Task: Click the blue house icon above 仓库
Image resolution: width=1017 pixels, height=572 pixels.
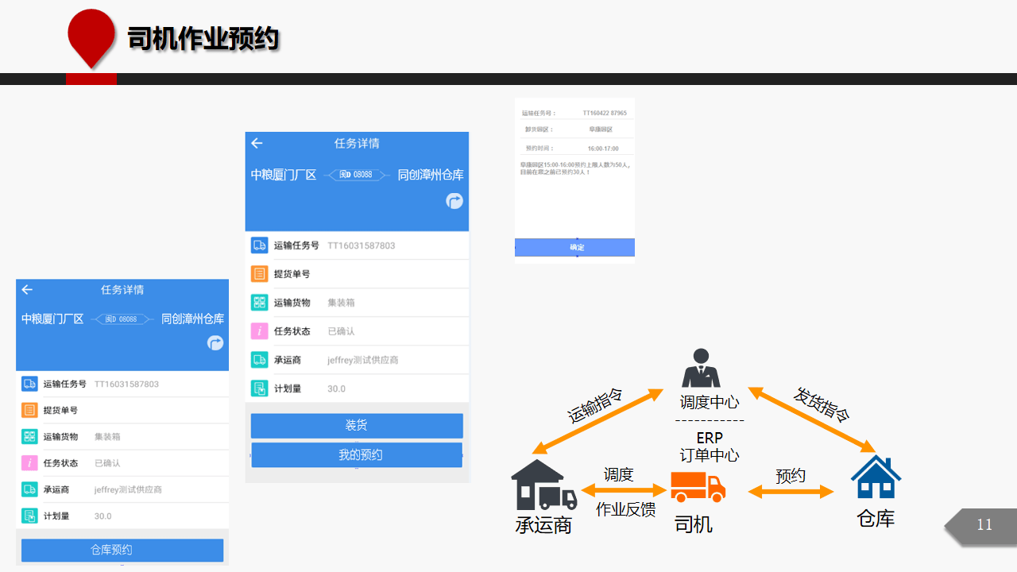Action: 876,477
